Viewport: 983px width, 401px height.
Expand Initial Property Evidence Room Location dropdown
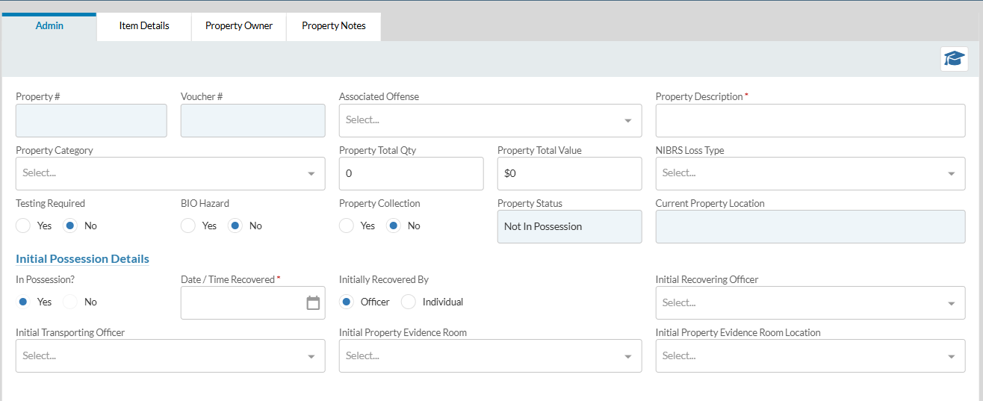(x=810, y=356)
